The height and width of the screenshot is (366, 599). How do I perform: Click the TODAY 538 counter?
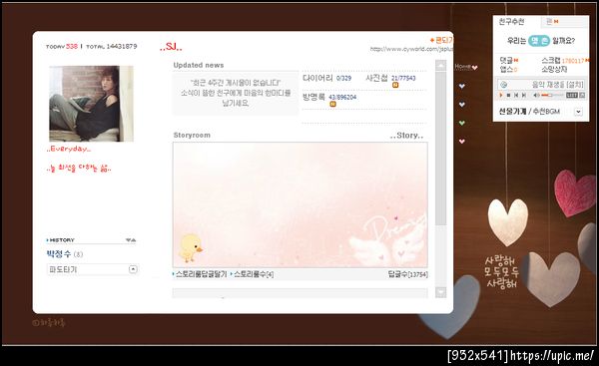click(x=62, y=46)
